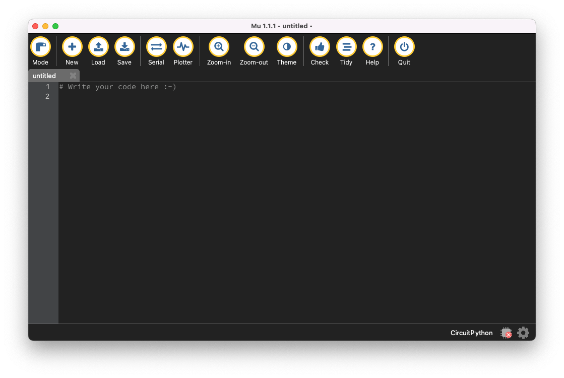Click line number 1 in margin
Image resolution: width=564 pixels, height=378 pixels.
[47, 87]
